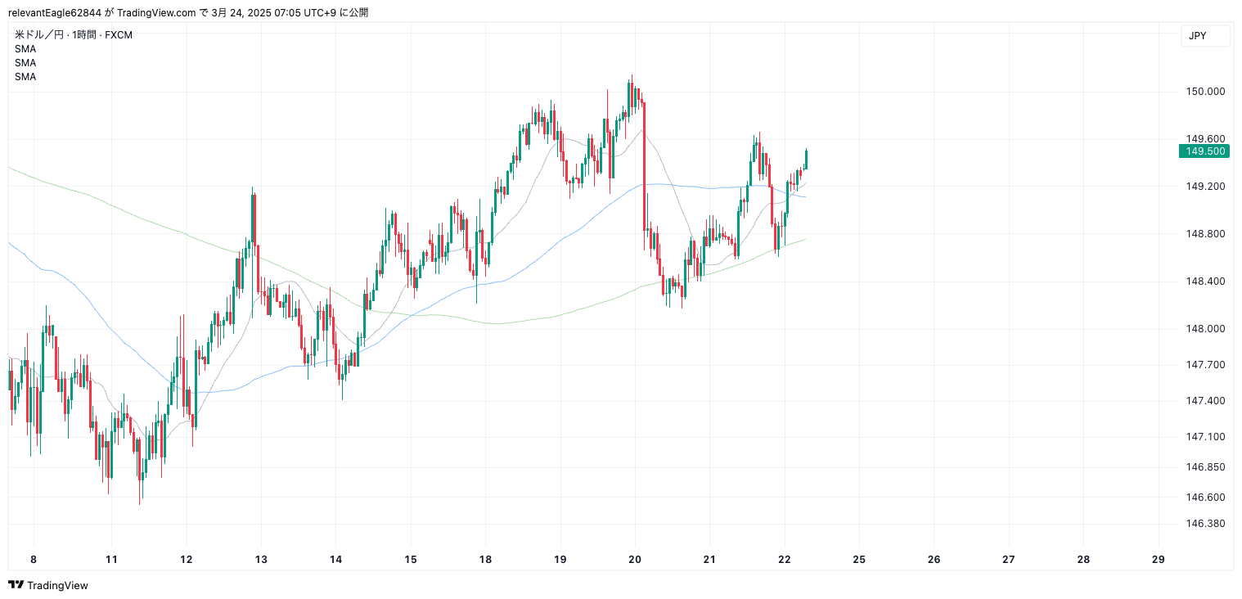Select date 25 on the time axis
Viewport: 1242px width, 599px height.
click(x=859, y=560)
